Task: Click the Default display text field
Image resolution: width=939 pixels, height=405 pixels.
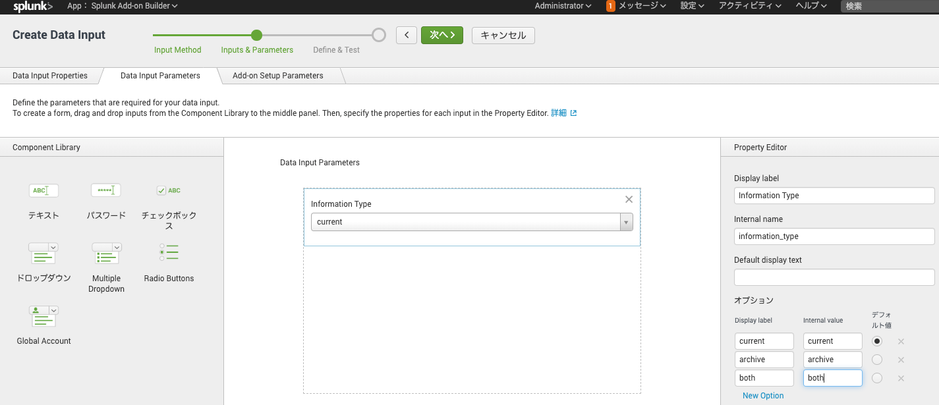Action: pyautogui.click(x=834, y=277)
